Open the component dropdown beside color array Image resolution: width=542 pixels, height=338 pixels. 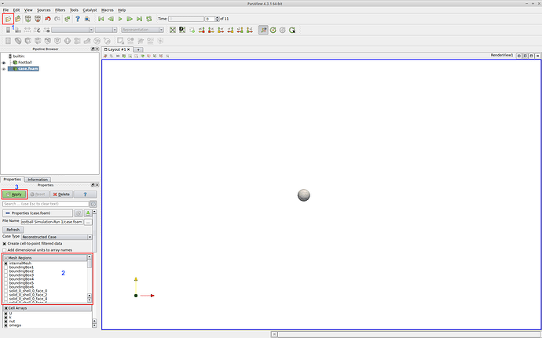tap(106, 30)
